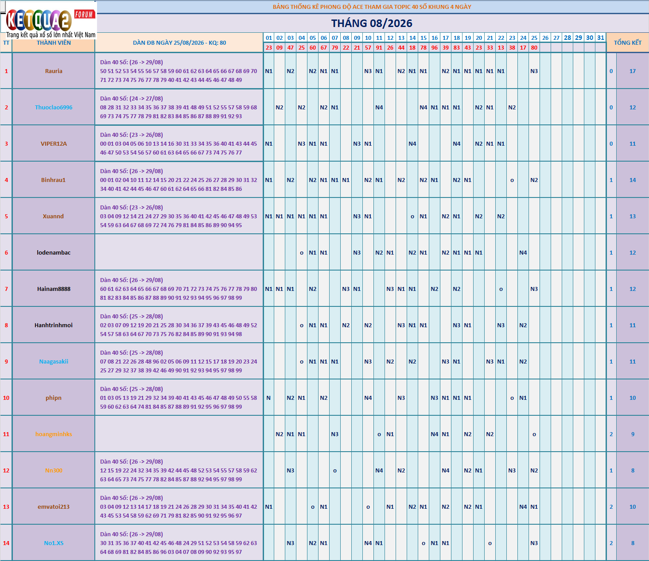649x561 pixels.
Task: Click result 96 in the red results row
Action: 435,47
